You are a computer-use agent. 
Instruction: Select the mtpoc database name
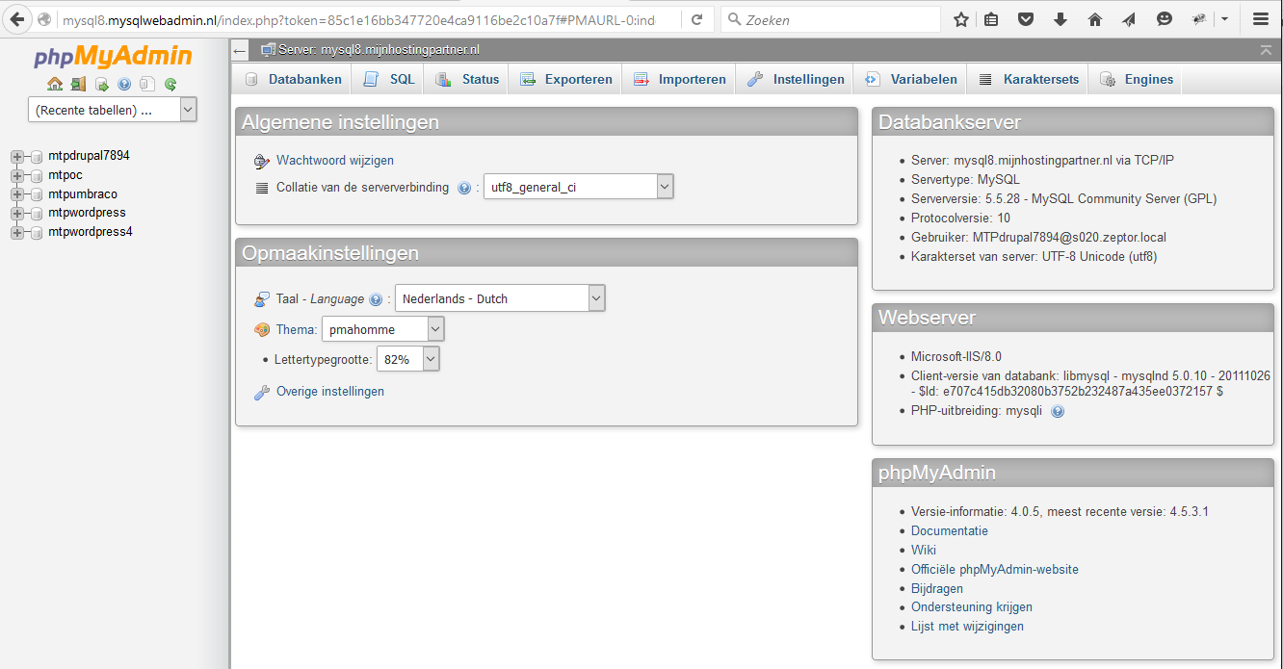tap(65, 175)
